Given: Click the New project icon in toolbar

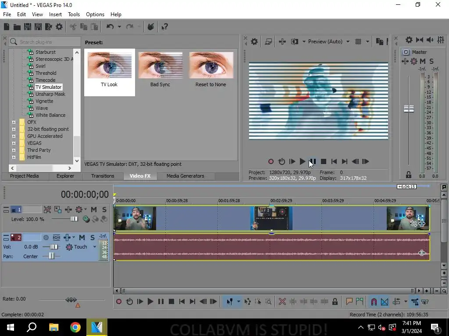Looking at the screenshot, I should coord(6,27).
